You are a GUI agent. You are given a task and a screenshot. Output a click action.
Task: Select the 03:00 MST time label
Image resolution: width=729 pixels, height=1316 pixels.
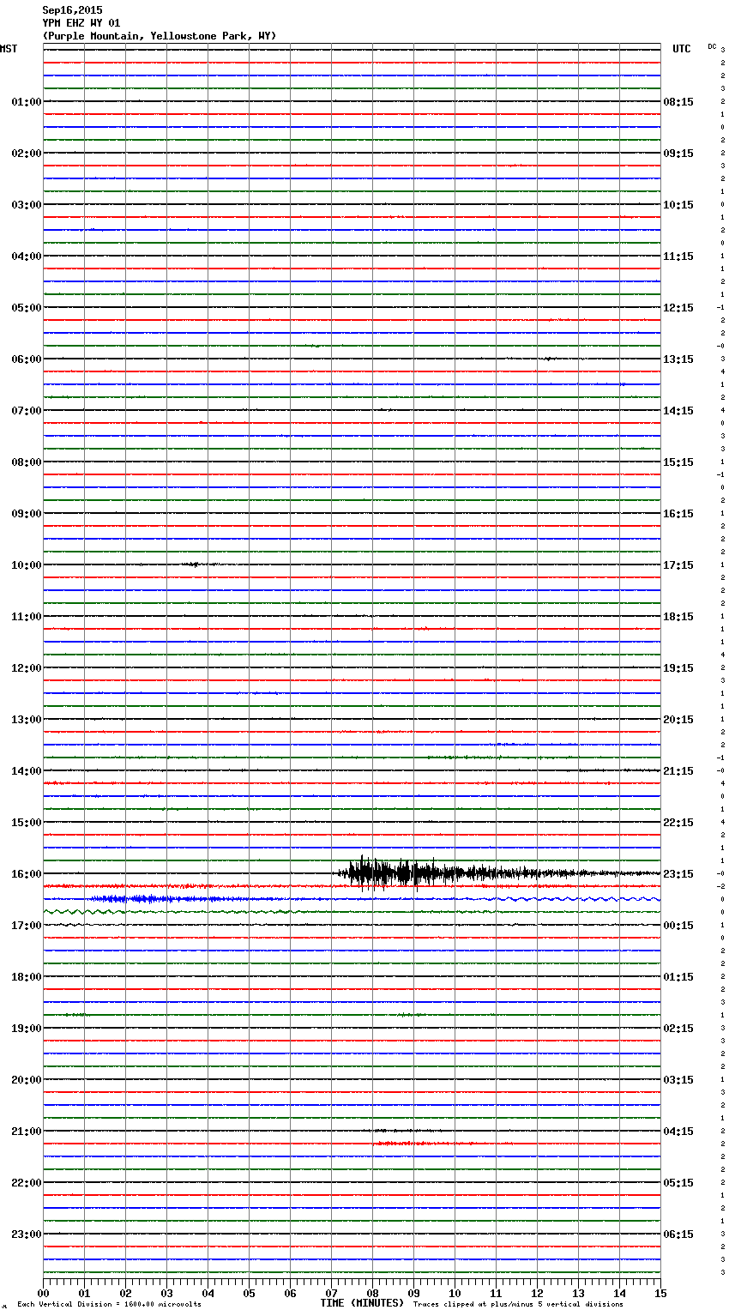(27, 205)
